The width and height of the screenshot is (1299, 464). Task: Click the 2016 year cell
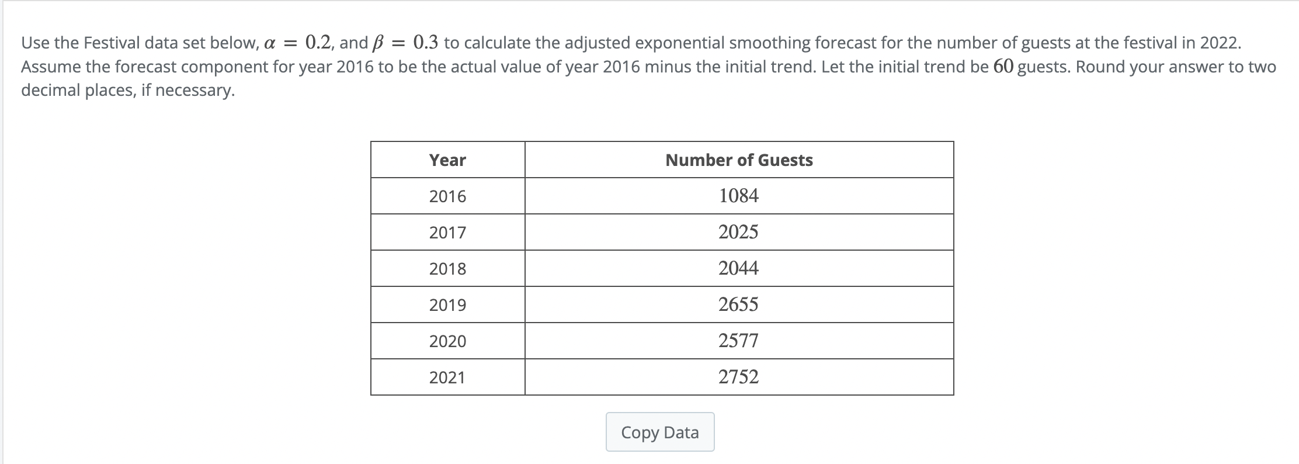click(x=447, y=197)
